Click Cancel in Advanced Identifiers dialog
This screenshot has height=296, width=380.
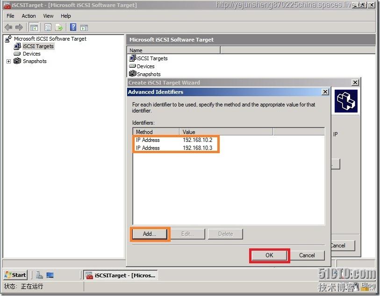tap(307, 255)
